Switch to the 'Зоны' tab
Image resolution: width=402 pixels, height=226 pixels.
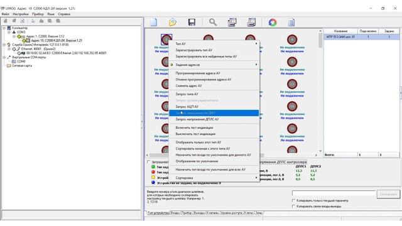point(259,213)
